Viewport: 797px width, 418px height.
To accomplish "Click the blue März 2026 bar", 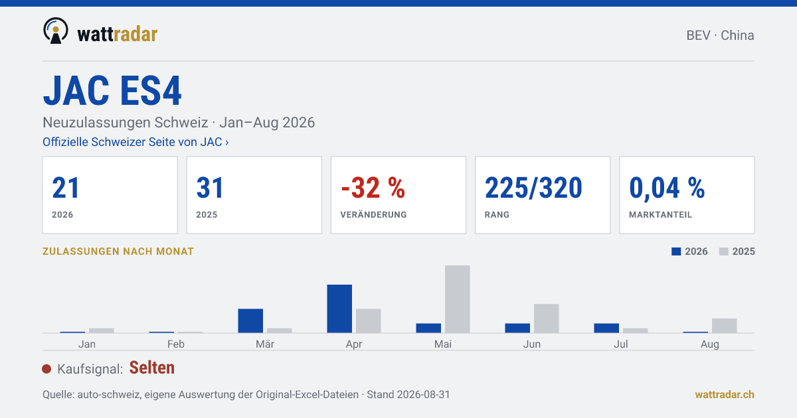I will click(x=250, y=320).
